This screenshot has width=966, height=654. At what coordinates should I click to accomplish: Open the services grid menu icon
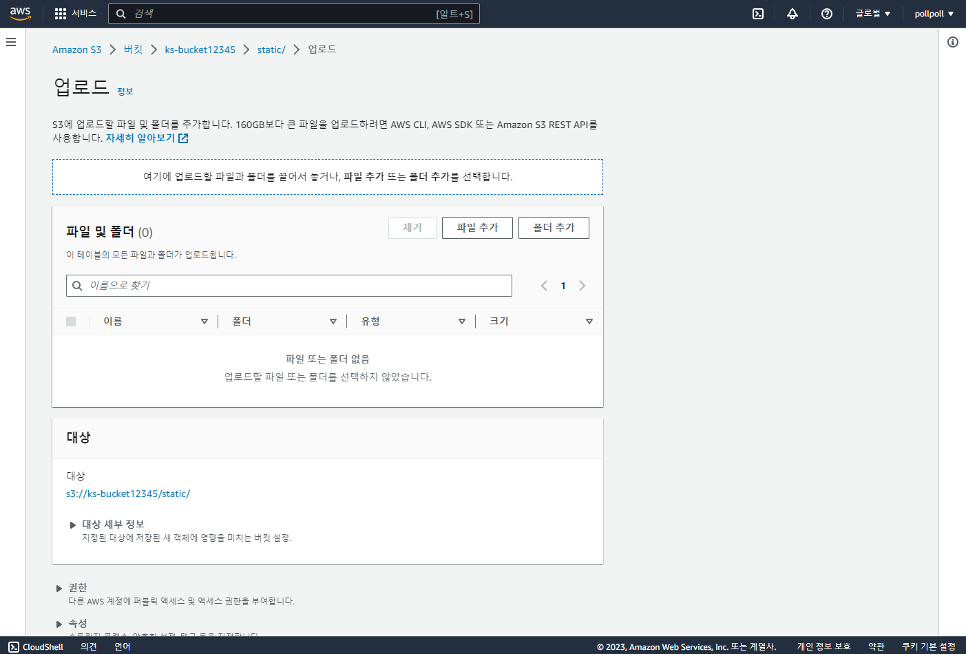pos(61,14)
